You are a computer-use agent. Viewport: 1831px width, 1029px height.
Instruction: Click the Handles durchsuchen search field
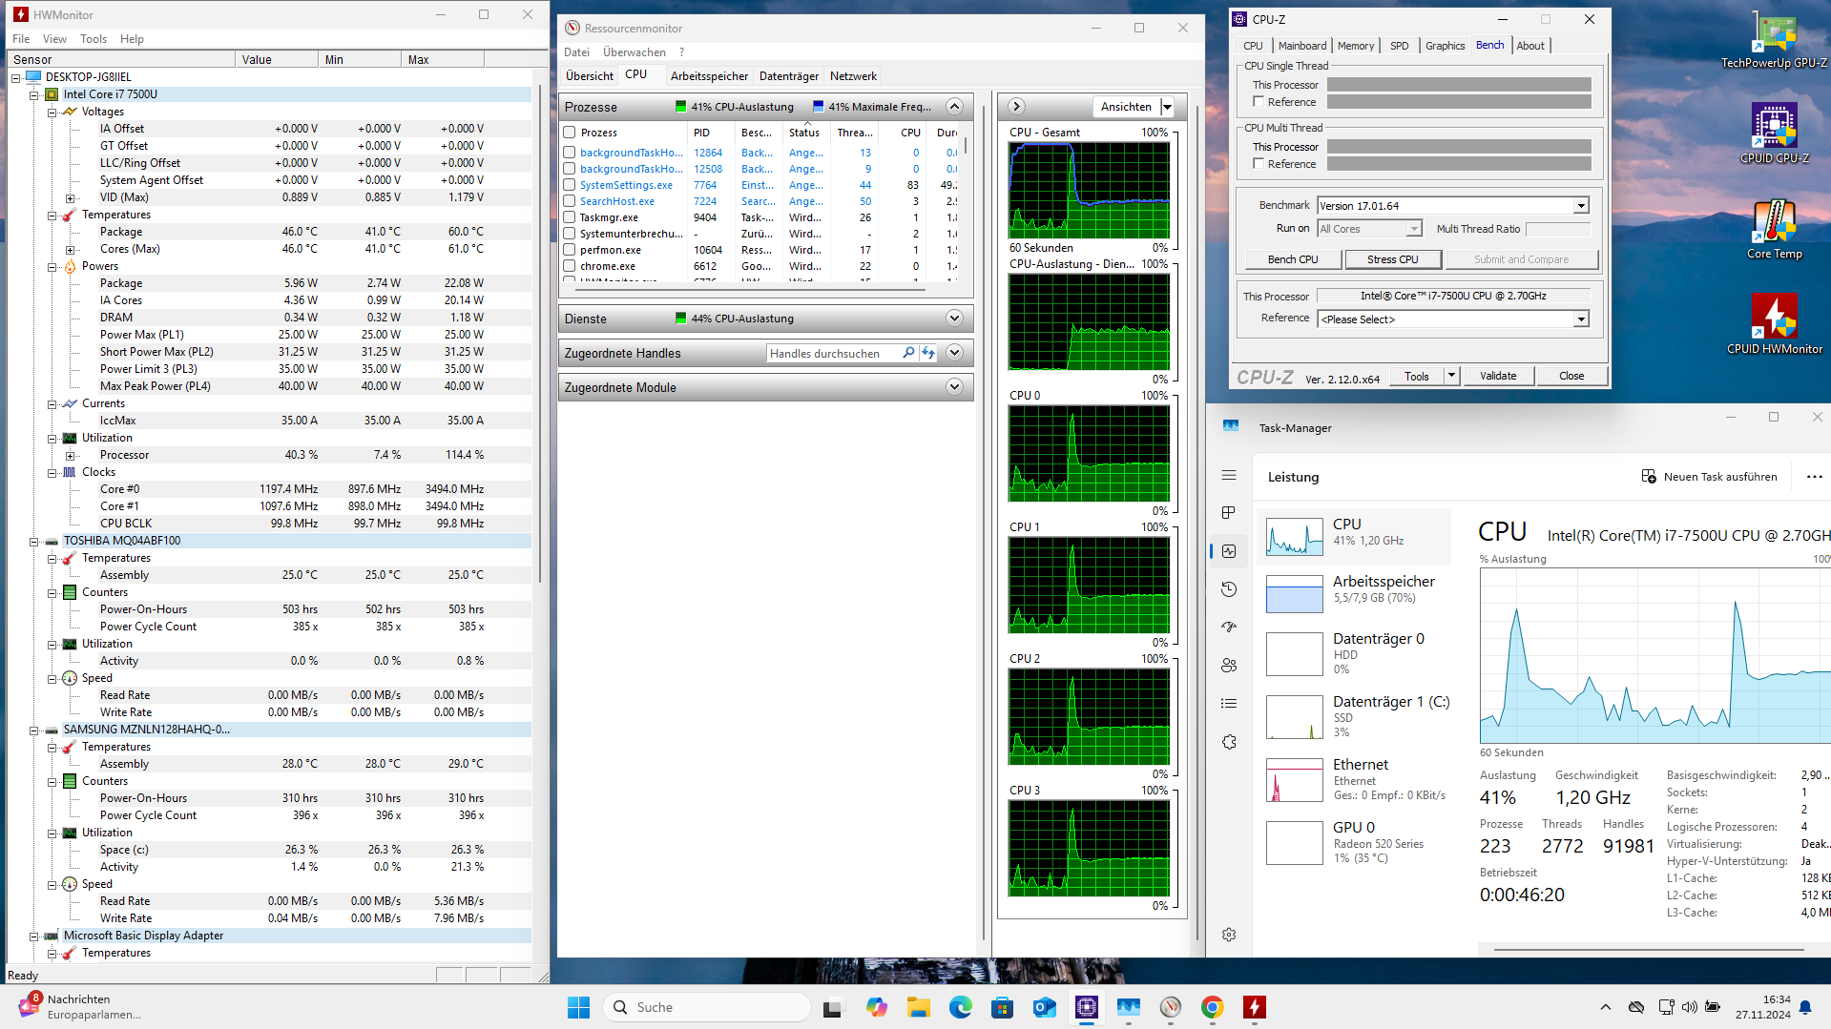(x=833, y=353)
